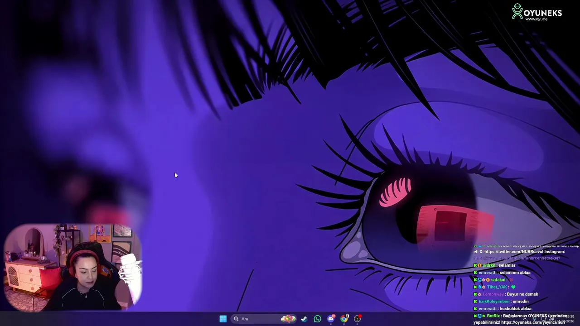Click the webcam overlay thumbnail
The image size is (580, 326).
tap(73, 267)
